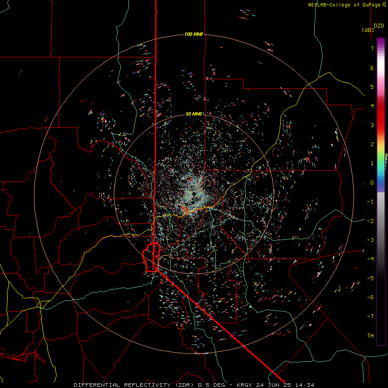This screenshot has width=388, height=388.
Task: Click the -6 value on the scale
Action: click(370, 297)
